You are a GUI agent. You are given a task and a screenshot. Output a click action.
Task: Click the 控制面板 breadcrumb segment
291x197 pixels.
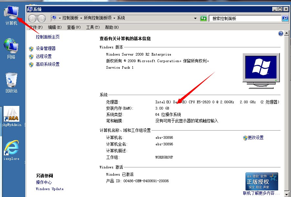(70, 18)
